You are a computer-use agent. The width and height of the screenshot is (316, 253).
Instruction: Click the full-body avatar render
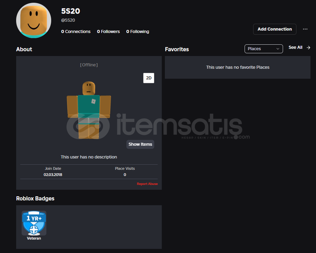pyautogui.click(x=89, y=110)
